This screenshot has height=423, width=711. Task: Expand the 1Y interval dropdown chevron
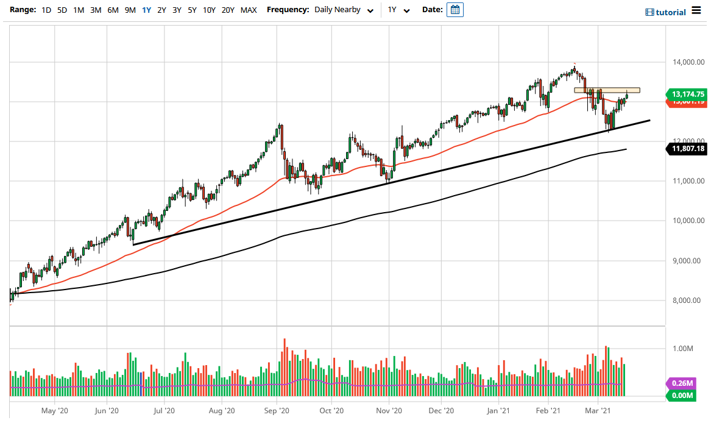(x=406, y=11)
